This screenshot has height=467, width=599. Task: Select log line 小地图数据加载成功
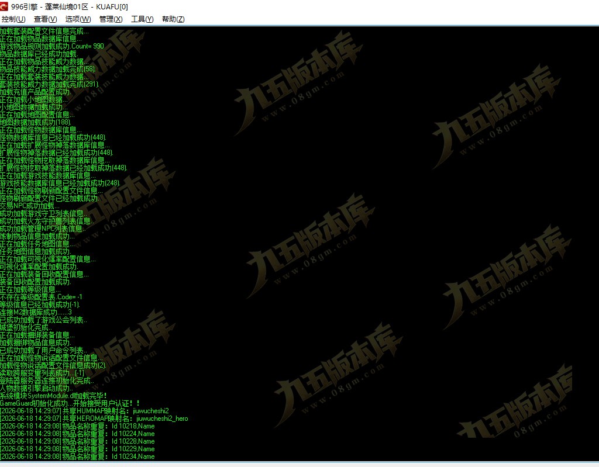(34, 107)
